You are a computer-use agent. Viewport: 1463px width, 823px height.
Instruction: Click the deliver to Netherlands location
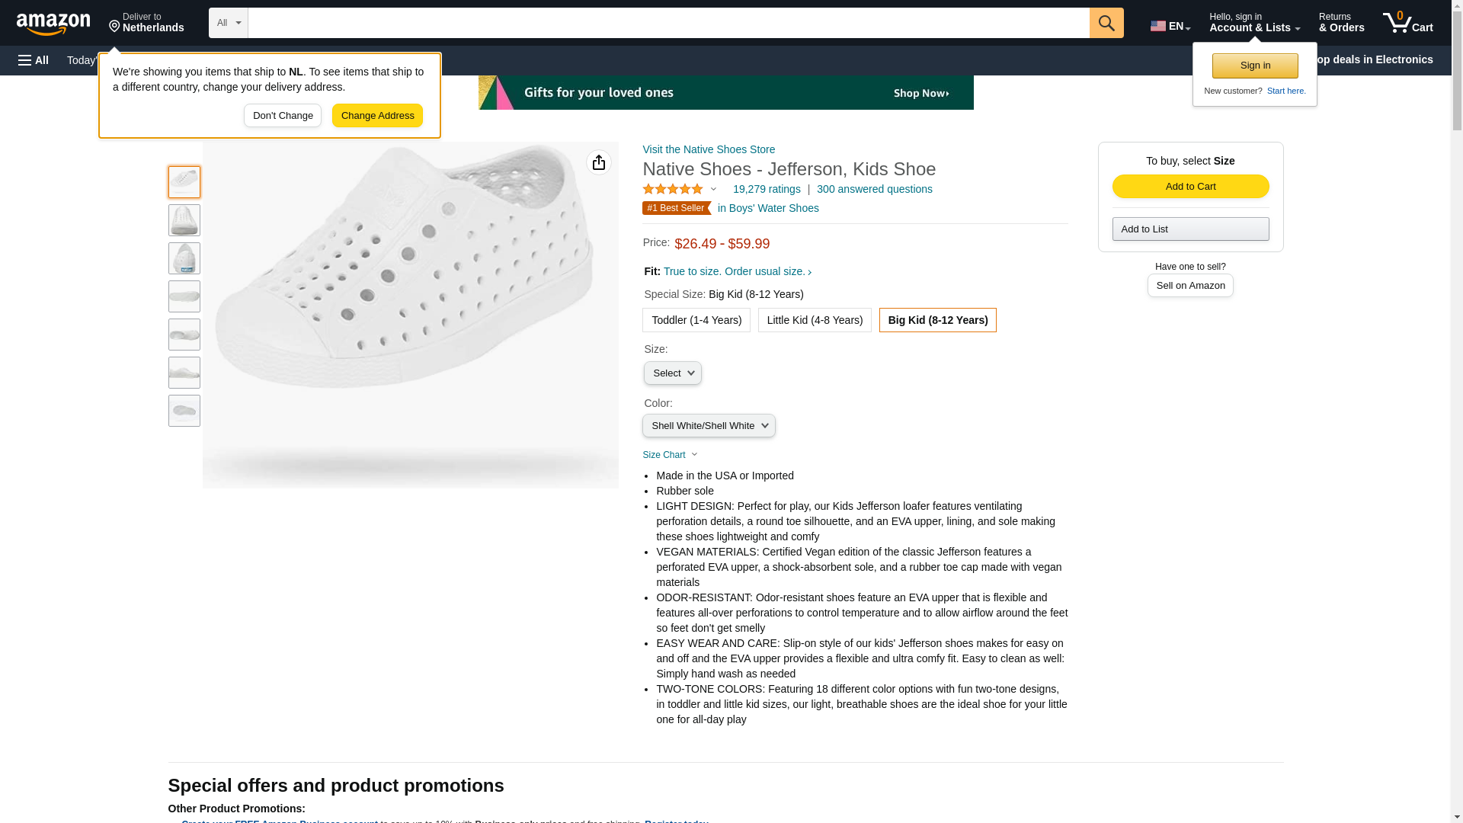(x=146, y=23)
